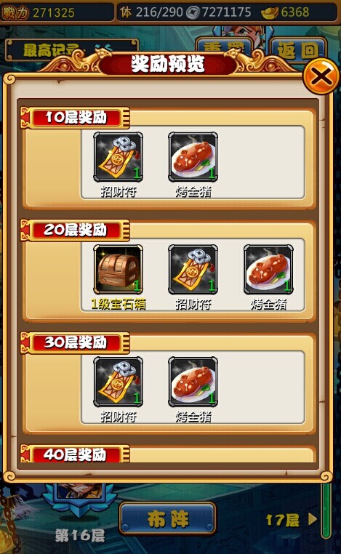The image size is (341, 554).
Task: Tap the silver coin currency icon
Action: [193, 13]
